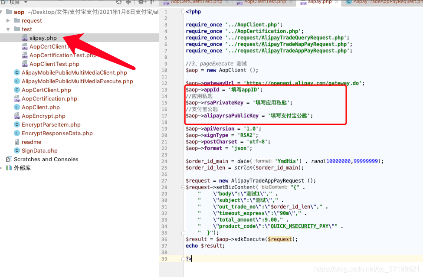Click the Scratches and Consoles icon
The image size is (423, 277).
pos(9,159)
